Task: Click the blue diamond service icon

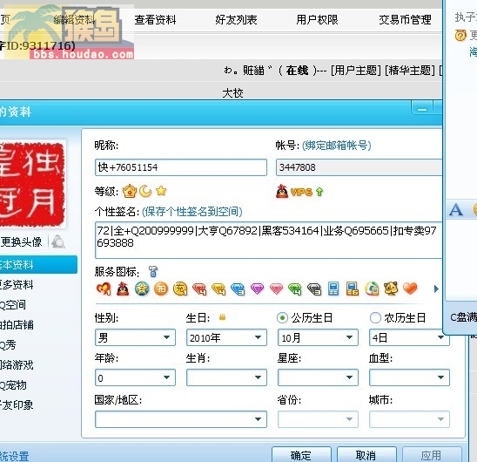Action: click(238, 289)
